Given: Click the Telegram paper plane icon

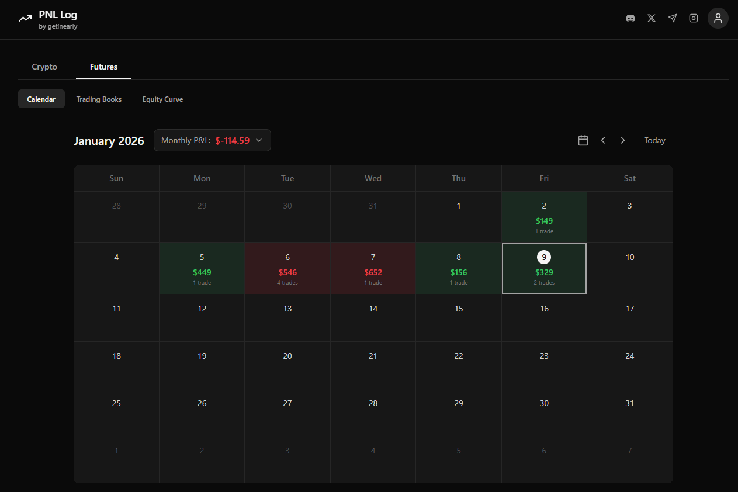Looking at the screenshot, I should point(673,18).
